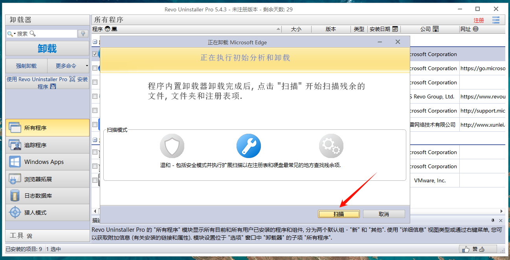Viewport: 510px width, 260px height.
Task: Open the Windows Apps module
Action: [47, 162]
